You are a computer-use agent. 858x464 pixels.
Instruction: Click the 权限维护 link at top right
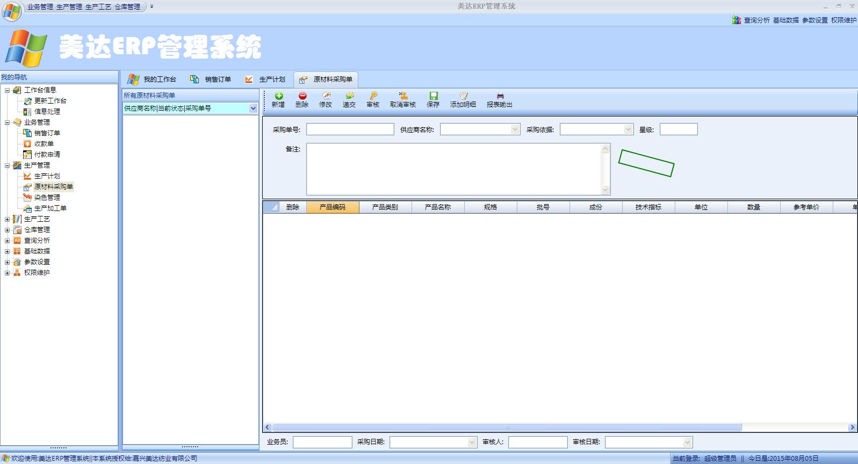coord(843,20)
